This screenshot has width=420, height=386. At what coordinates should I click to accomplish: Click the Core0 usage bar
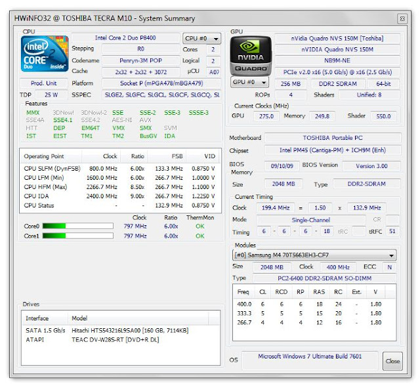pos(78,226)
